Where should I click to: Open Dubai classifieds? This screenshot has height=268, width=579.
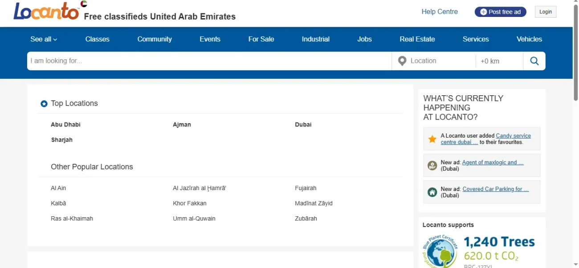pos(303,125)
